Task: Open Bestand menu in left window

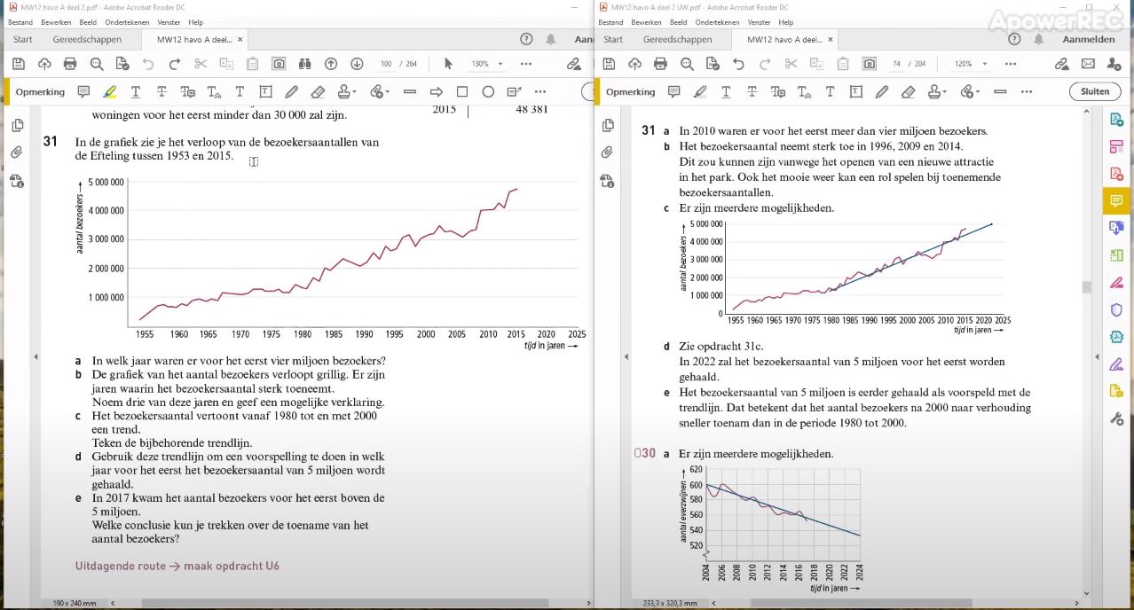Action: click(x=20, y=22)
